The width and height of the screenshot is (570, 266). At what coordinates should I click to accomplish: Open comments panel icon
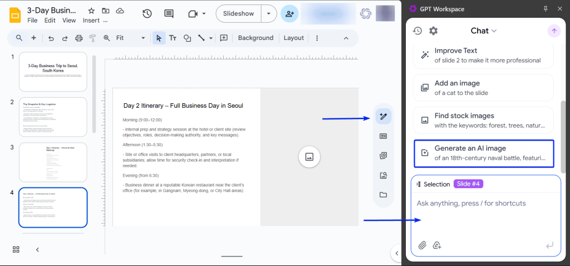[169, 14]
